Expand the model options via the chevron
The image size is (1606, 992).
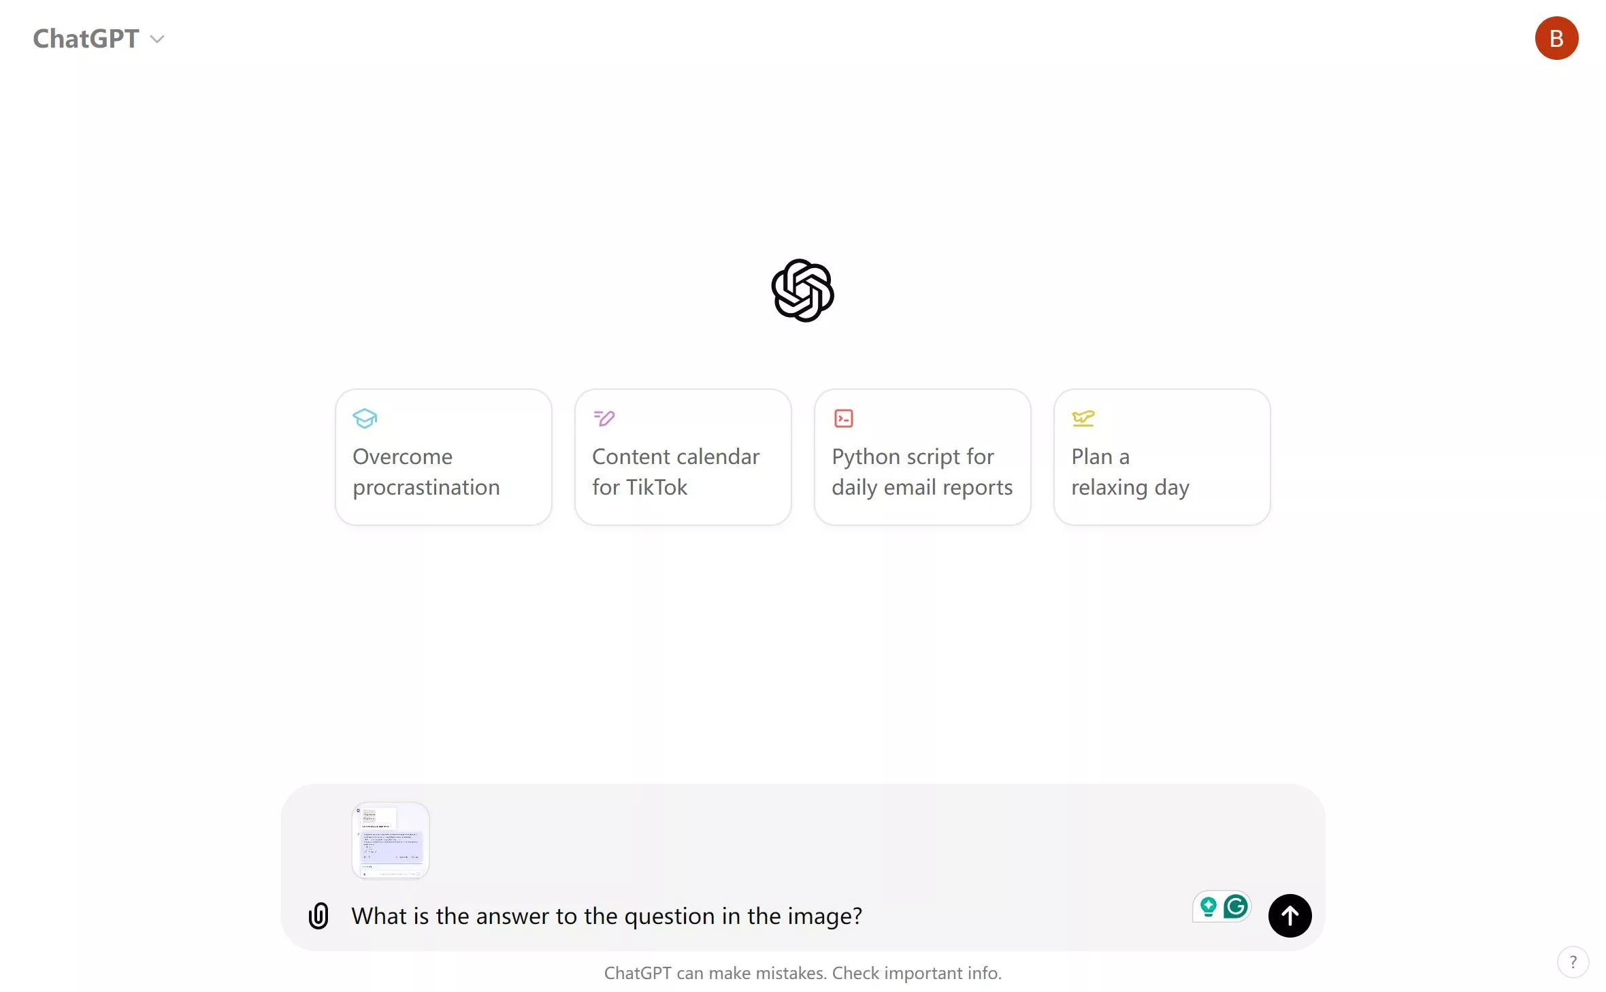[x=159, y=39]
